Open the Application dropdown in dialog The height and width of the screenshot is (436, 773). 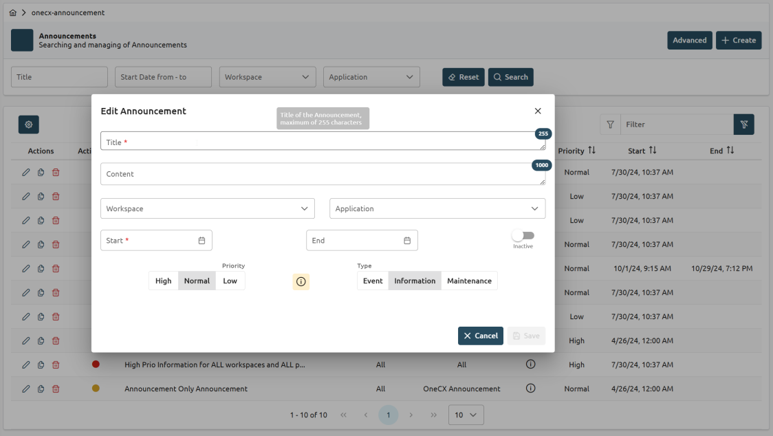coord(437,208)
